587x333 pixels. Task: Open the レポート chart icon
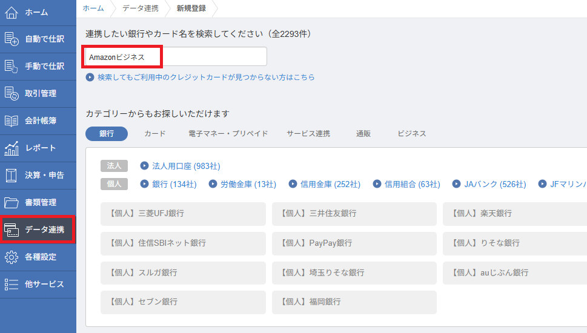[12, 148]
